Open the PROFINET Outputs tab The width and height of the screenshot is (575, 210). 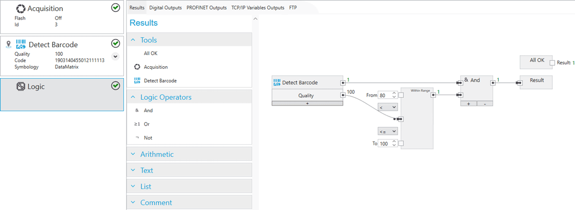click(206, 8)
